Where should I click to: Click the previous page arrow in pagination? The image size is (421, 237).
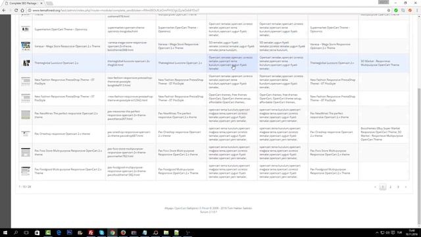click(375, 187)
